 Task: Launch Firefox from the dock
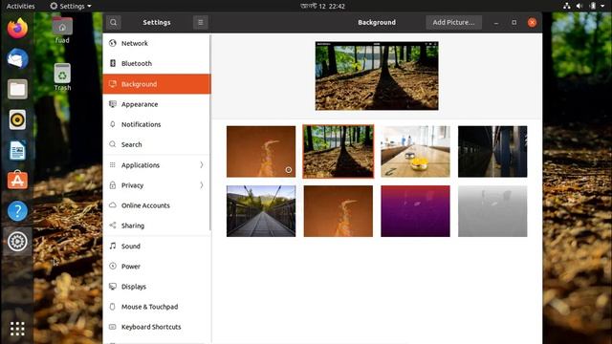(17, 29)
